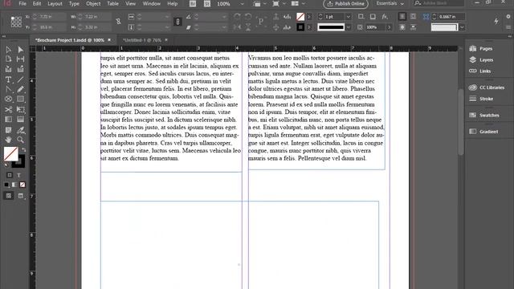The image size is (514, 289).
Task: Select the Zoom tool
Action: (x=20, y=140)
